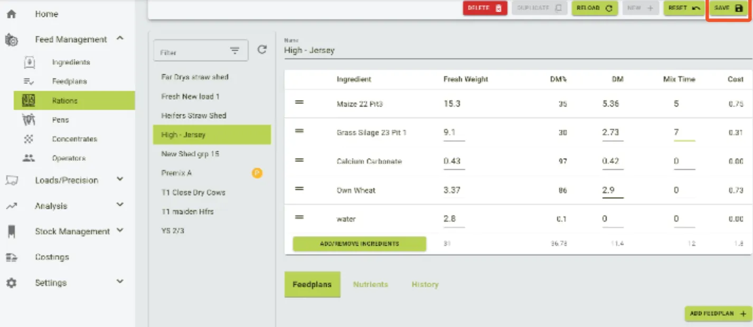Click the filter lines icon in Filter box

(235, 51)
